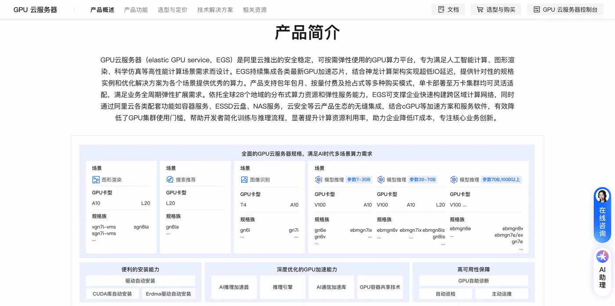Screen dimensions: 615x306
Task: Click the 深度优化的GPU加速能力 heading
Action: [x=307, y=270]
